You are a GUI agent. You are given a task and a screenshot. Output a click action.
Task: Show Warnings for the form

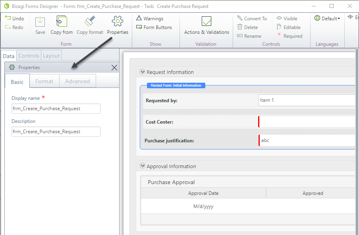click(x=150, y=18)
